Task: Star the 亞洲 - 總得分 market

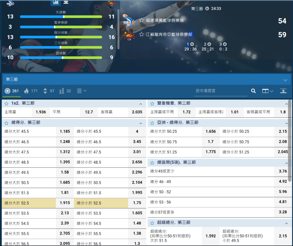Action: (152, 123)
